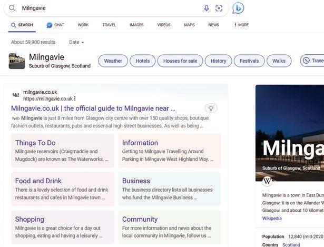Open the Business sitelink
Image resolution: width=324 pixels, height=247 pixels.
click(x=136, y=181)
